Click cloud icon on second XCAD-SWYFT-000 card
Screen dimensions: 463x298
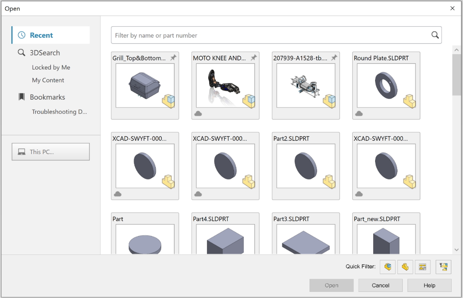click(198, 194)
